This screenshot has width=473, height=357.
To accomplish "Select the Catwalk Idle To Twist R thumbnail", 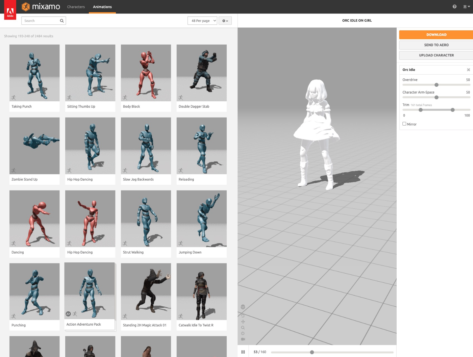I will tap(202, 292).
